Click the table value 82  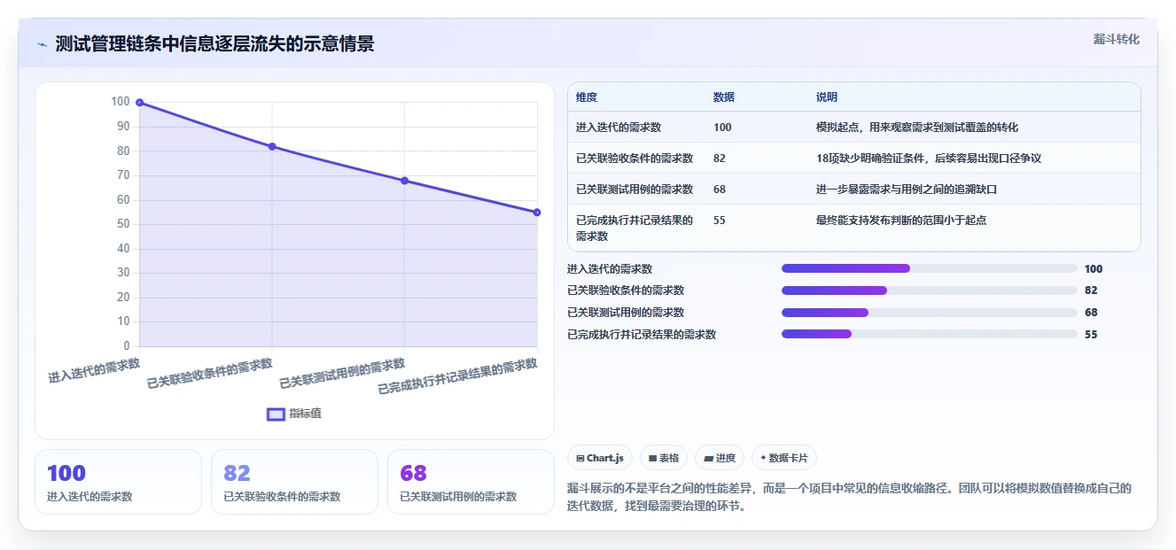(x=720, y=159)
